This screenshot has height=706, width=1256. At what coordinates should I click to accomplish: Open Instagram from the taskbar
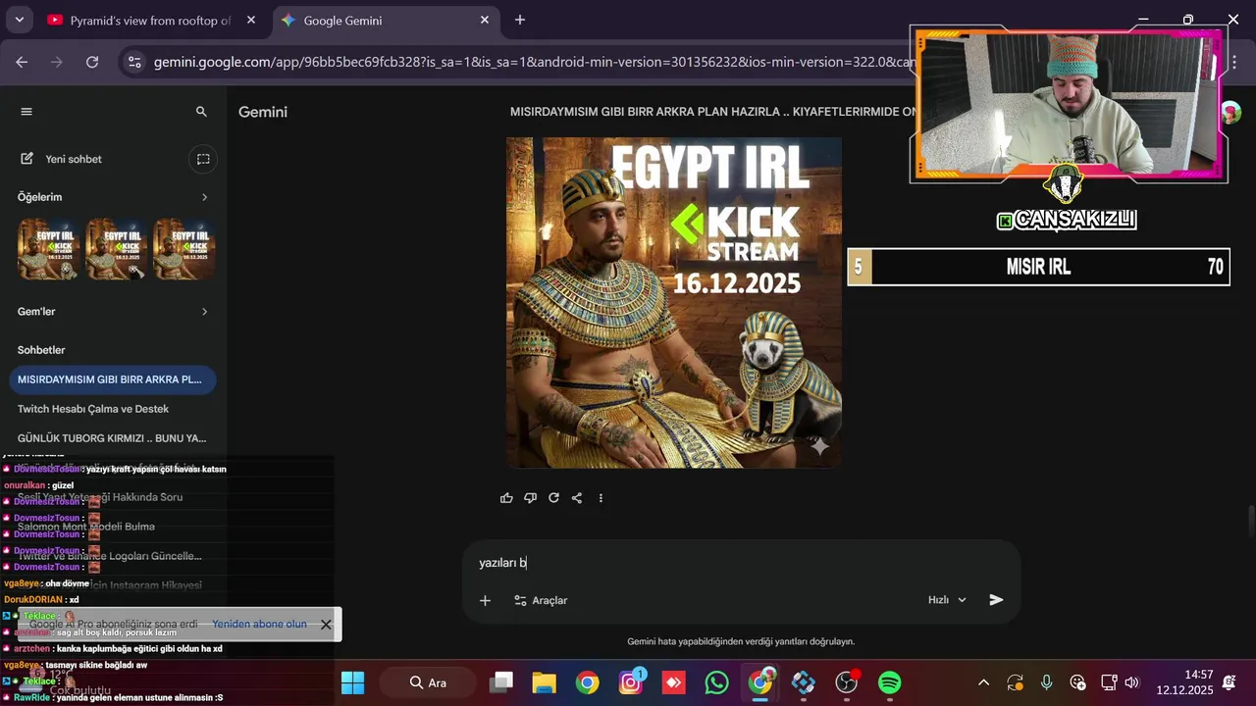click(631, 682)
